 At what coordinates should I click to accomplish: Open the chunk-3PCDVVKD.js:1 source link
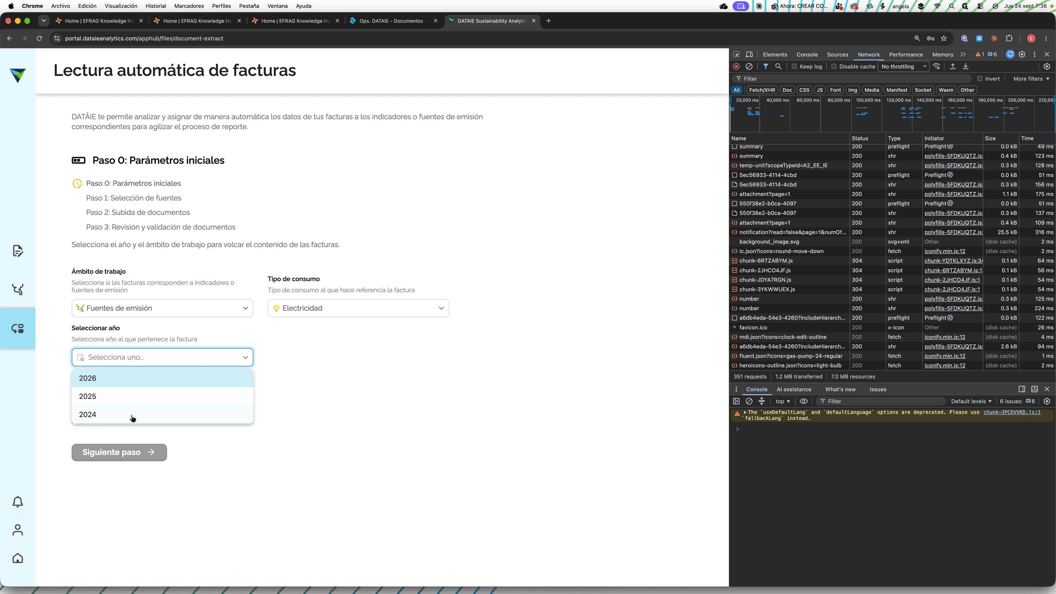(1012, 413)
